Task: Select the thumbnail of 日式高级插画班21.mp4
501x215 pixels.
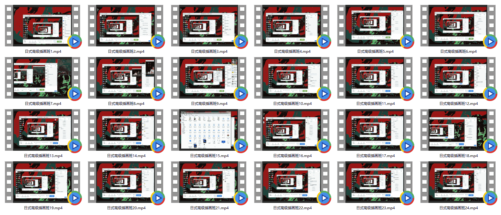Action: [x=209, y=182]
